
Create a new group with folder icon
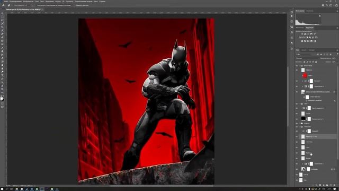(x=327, y=185)
